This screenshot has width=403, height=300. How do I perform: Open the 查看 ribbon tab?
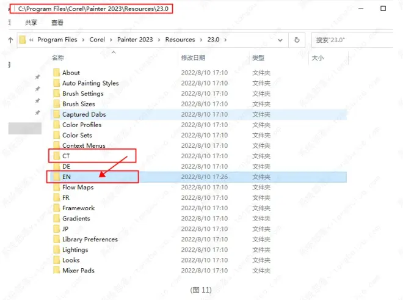(57, 23)
